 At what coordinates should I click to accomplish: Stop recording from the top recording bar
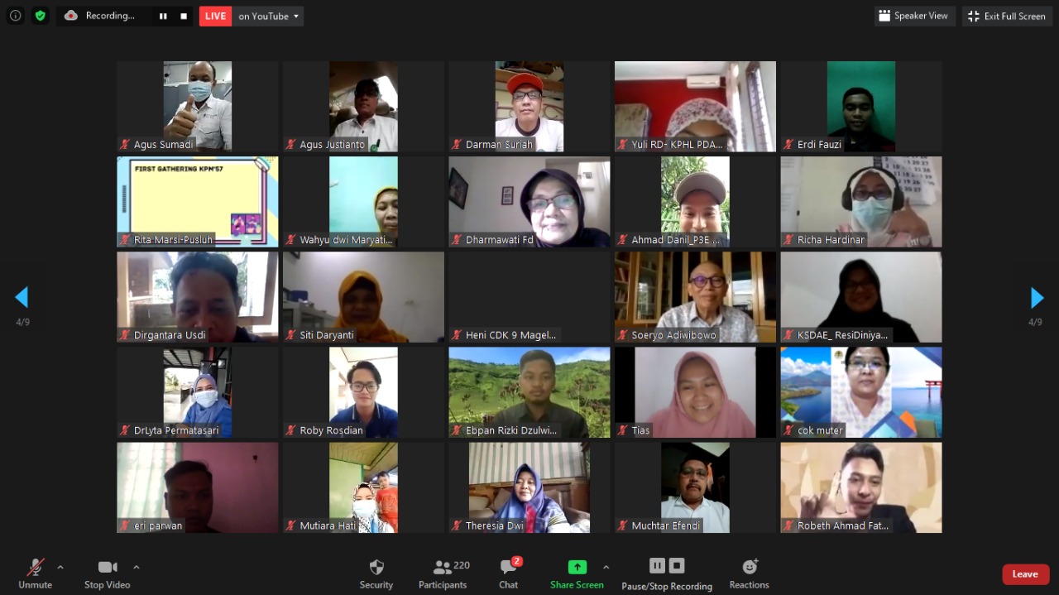[x=184, y=16]
